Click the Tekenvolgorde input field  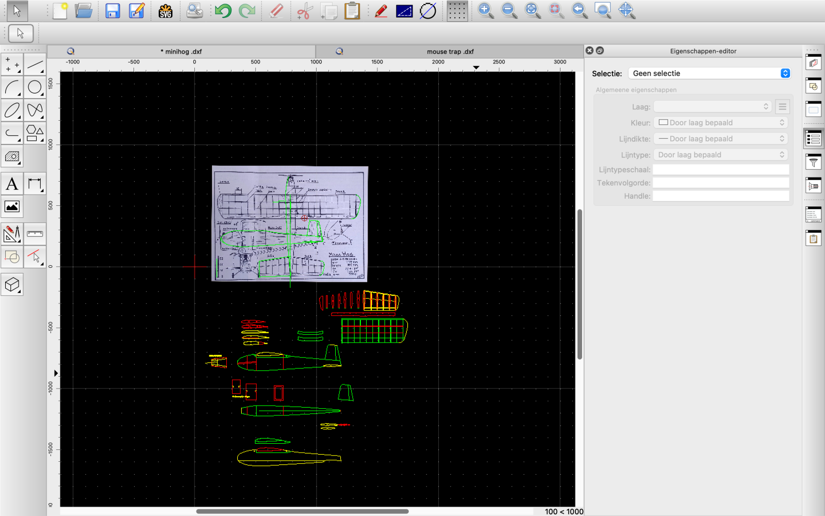[x=721, y=183]
